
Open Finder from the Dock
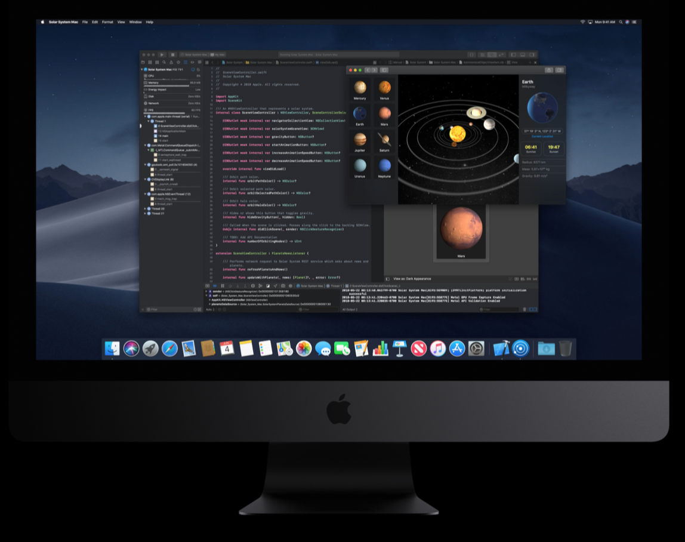pos(112,349)
